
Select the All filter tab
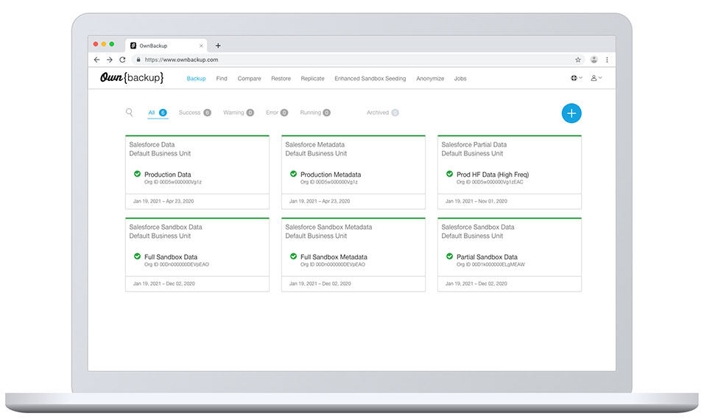point(158,113)
